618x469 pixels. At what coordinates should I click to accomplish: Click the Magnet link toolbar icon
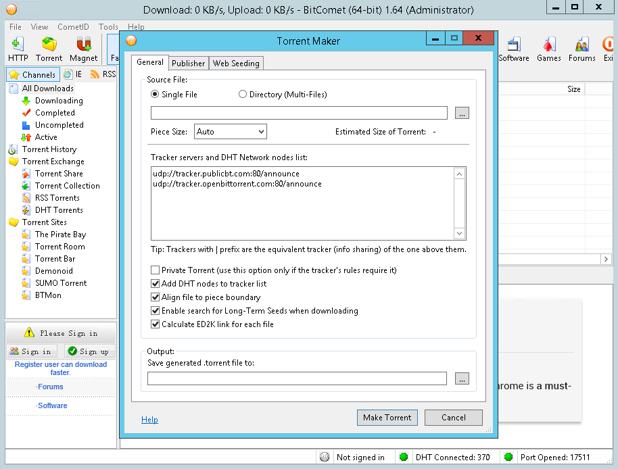[83, 49]
